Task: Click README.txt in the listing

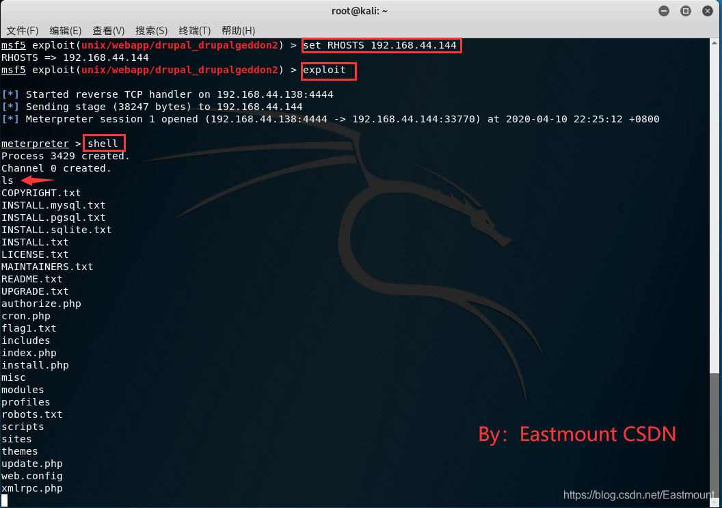Action: pyautogui.click(x=31, y=279)
